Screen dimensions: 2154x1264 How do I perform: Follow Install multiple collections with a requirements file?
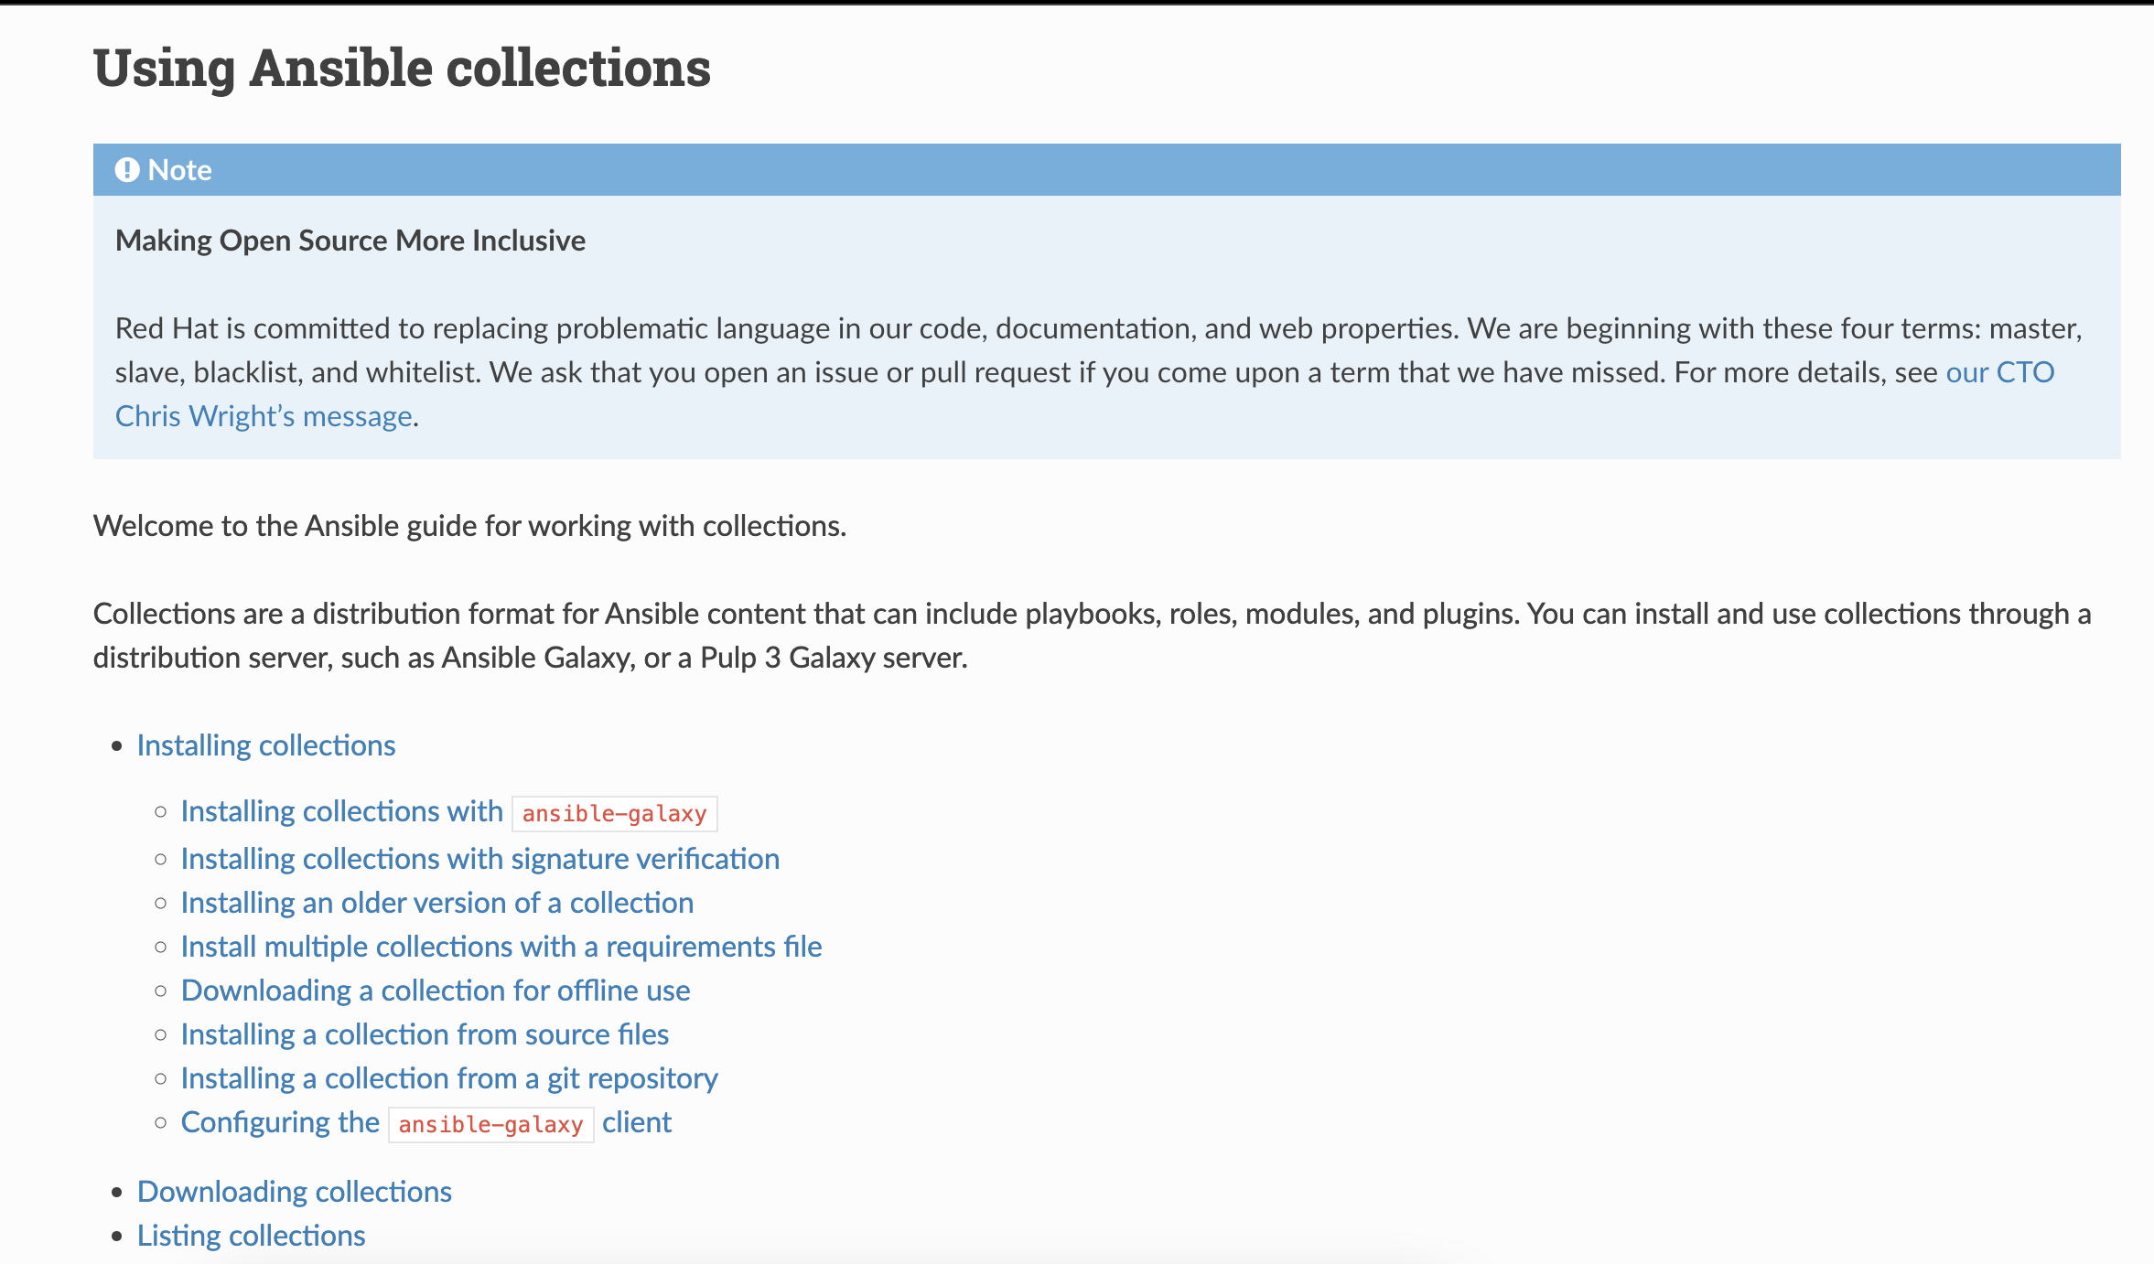click(501, 947)
